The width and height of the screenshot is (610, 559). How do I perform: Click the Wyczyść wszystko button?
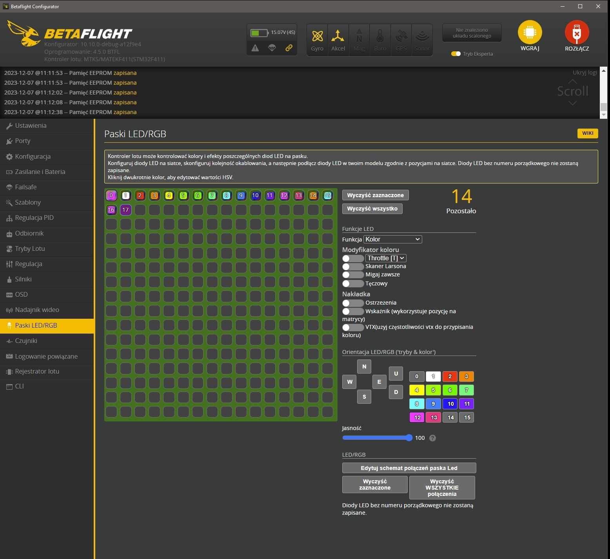coord(372,209)
